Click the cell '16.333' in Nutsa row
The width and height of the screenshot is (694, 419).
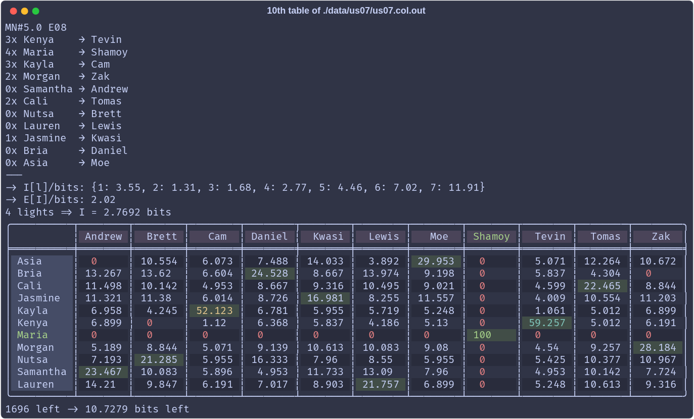click(270, 359)
